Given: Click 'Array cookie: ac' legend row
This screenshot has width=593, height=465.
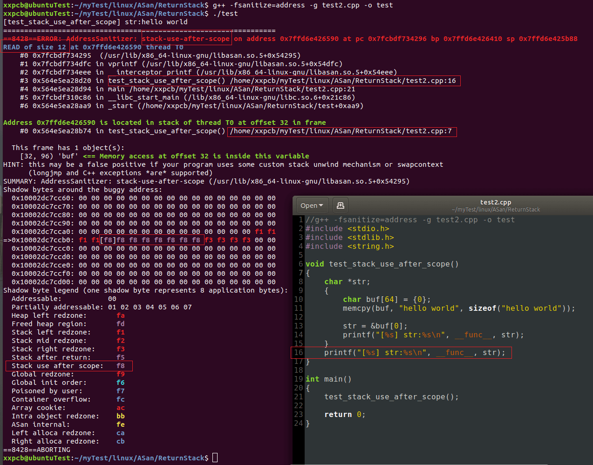Looking at the screenshot, I should tap(68, 408).
